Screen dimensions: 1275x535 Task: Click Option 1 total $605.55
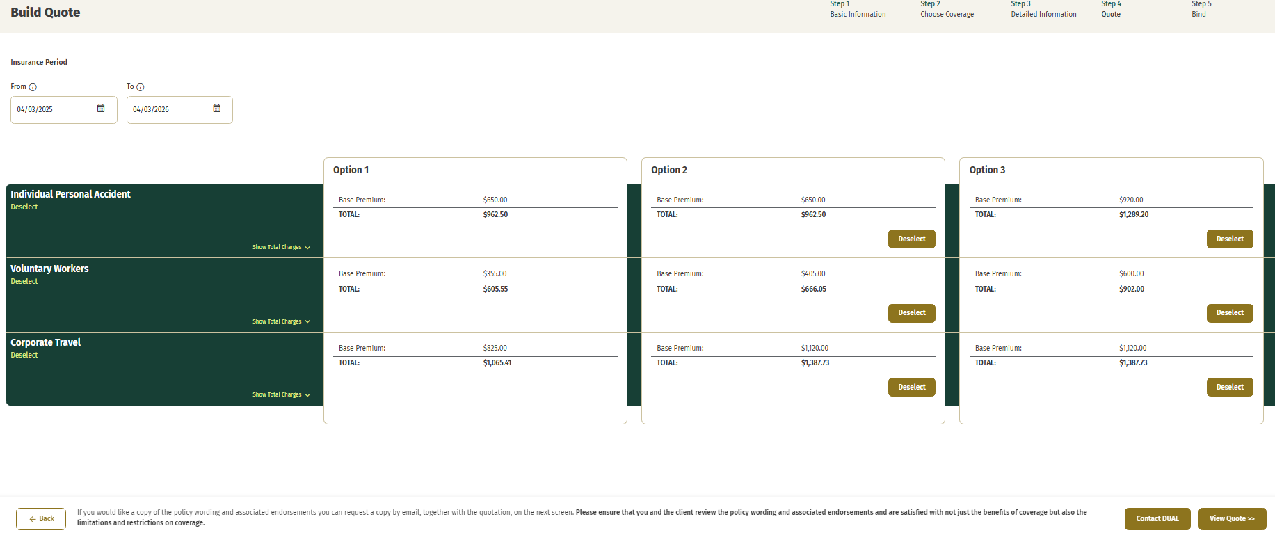[x=496, y=289]
